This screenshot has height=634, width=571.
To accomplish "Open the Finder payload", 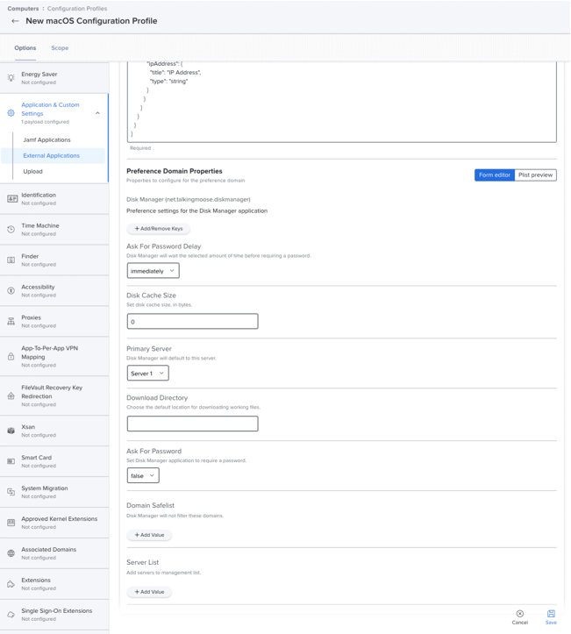I will click(54, 260).
